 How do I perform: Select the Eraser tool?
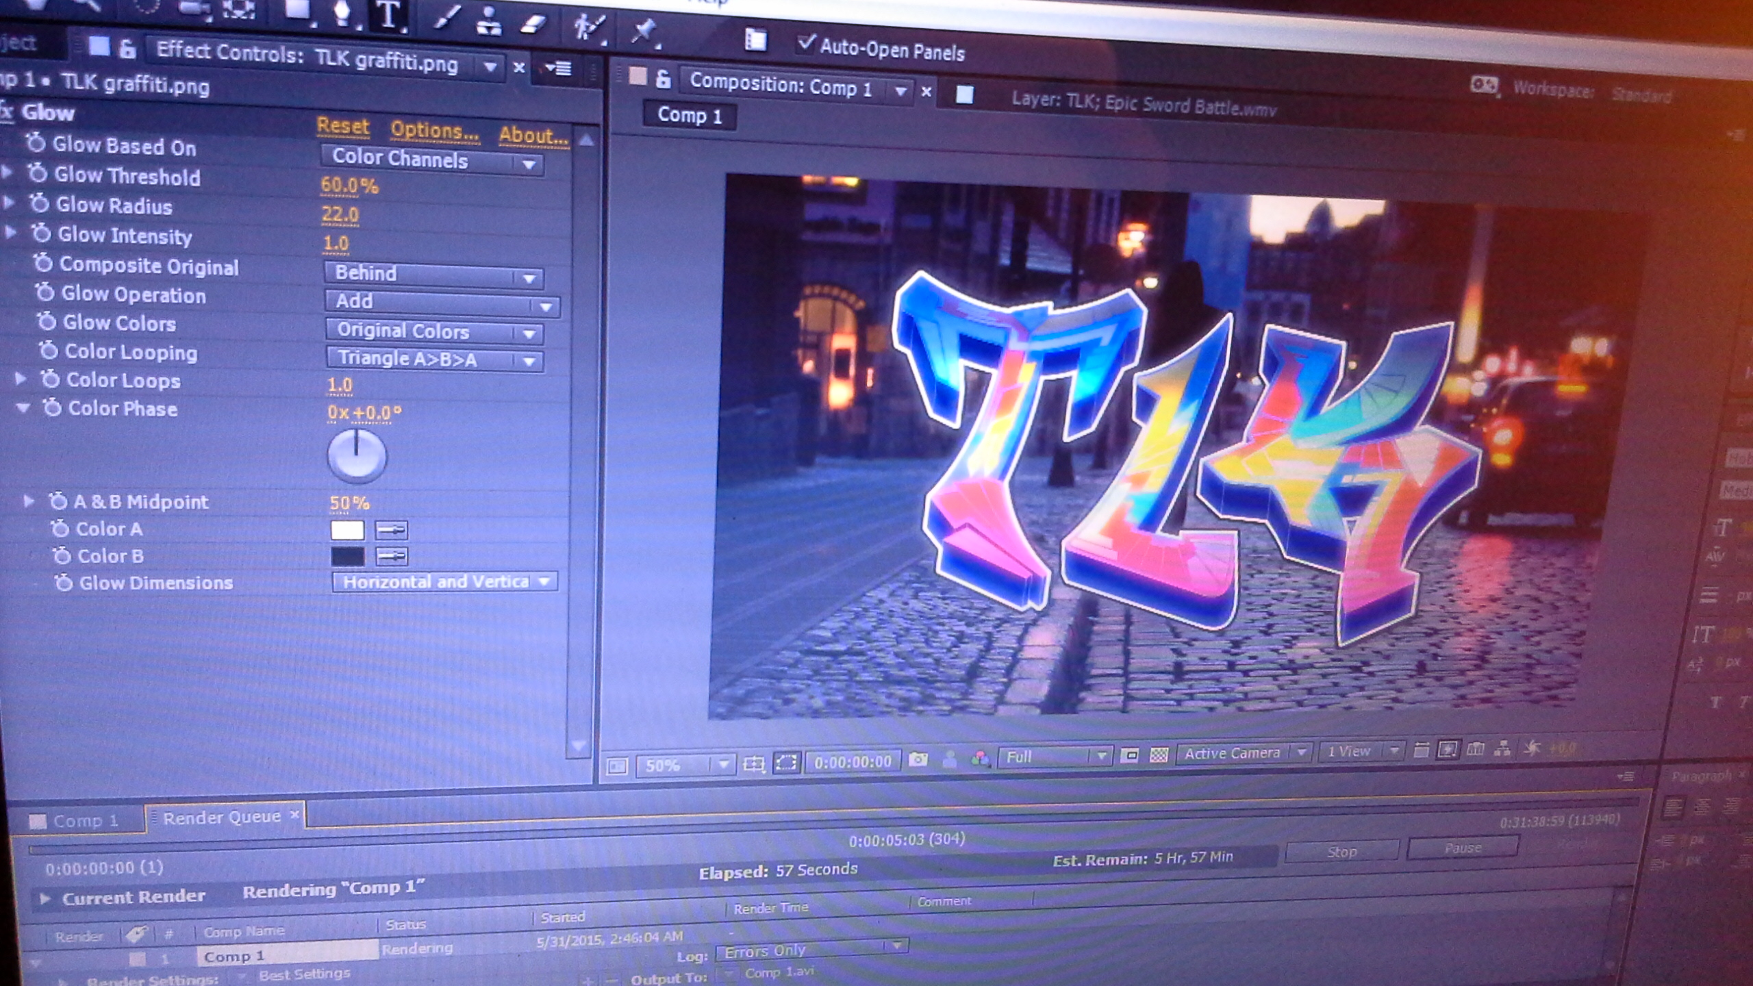coord(533,25)
